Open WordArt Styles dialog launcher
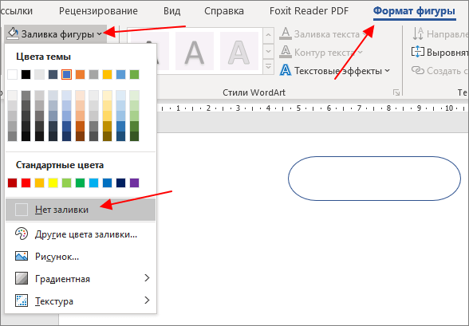The width and height of the screenshot is (469, 326). pos(396,92)
